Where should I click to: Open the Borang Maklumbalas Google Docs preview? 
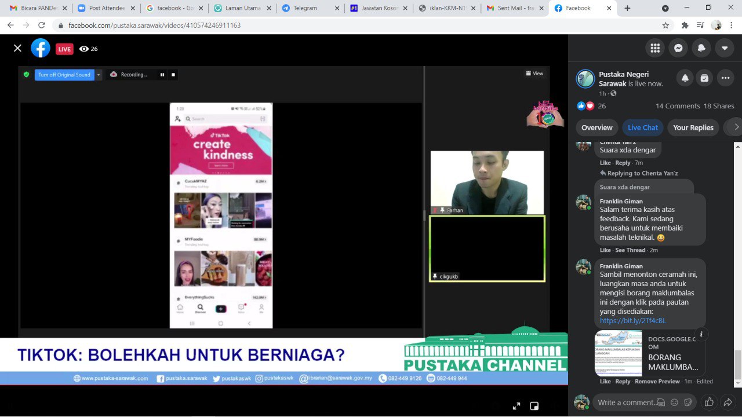tap(650, 353)
